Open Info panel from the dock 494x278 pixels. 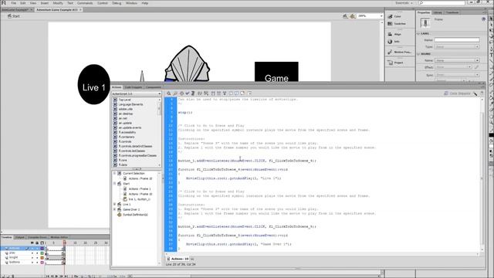pyautogui.click(x=393, y=41)
